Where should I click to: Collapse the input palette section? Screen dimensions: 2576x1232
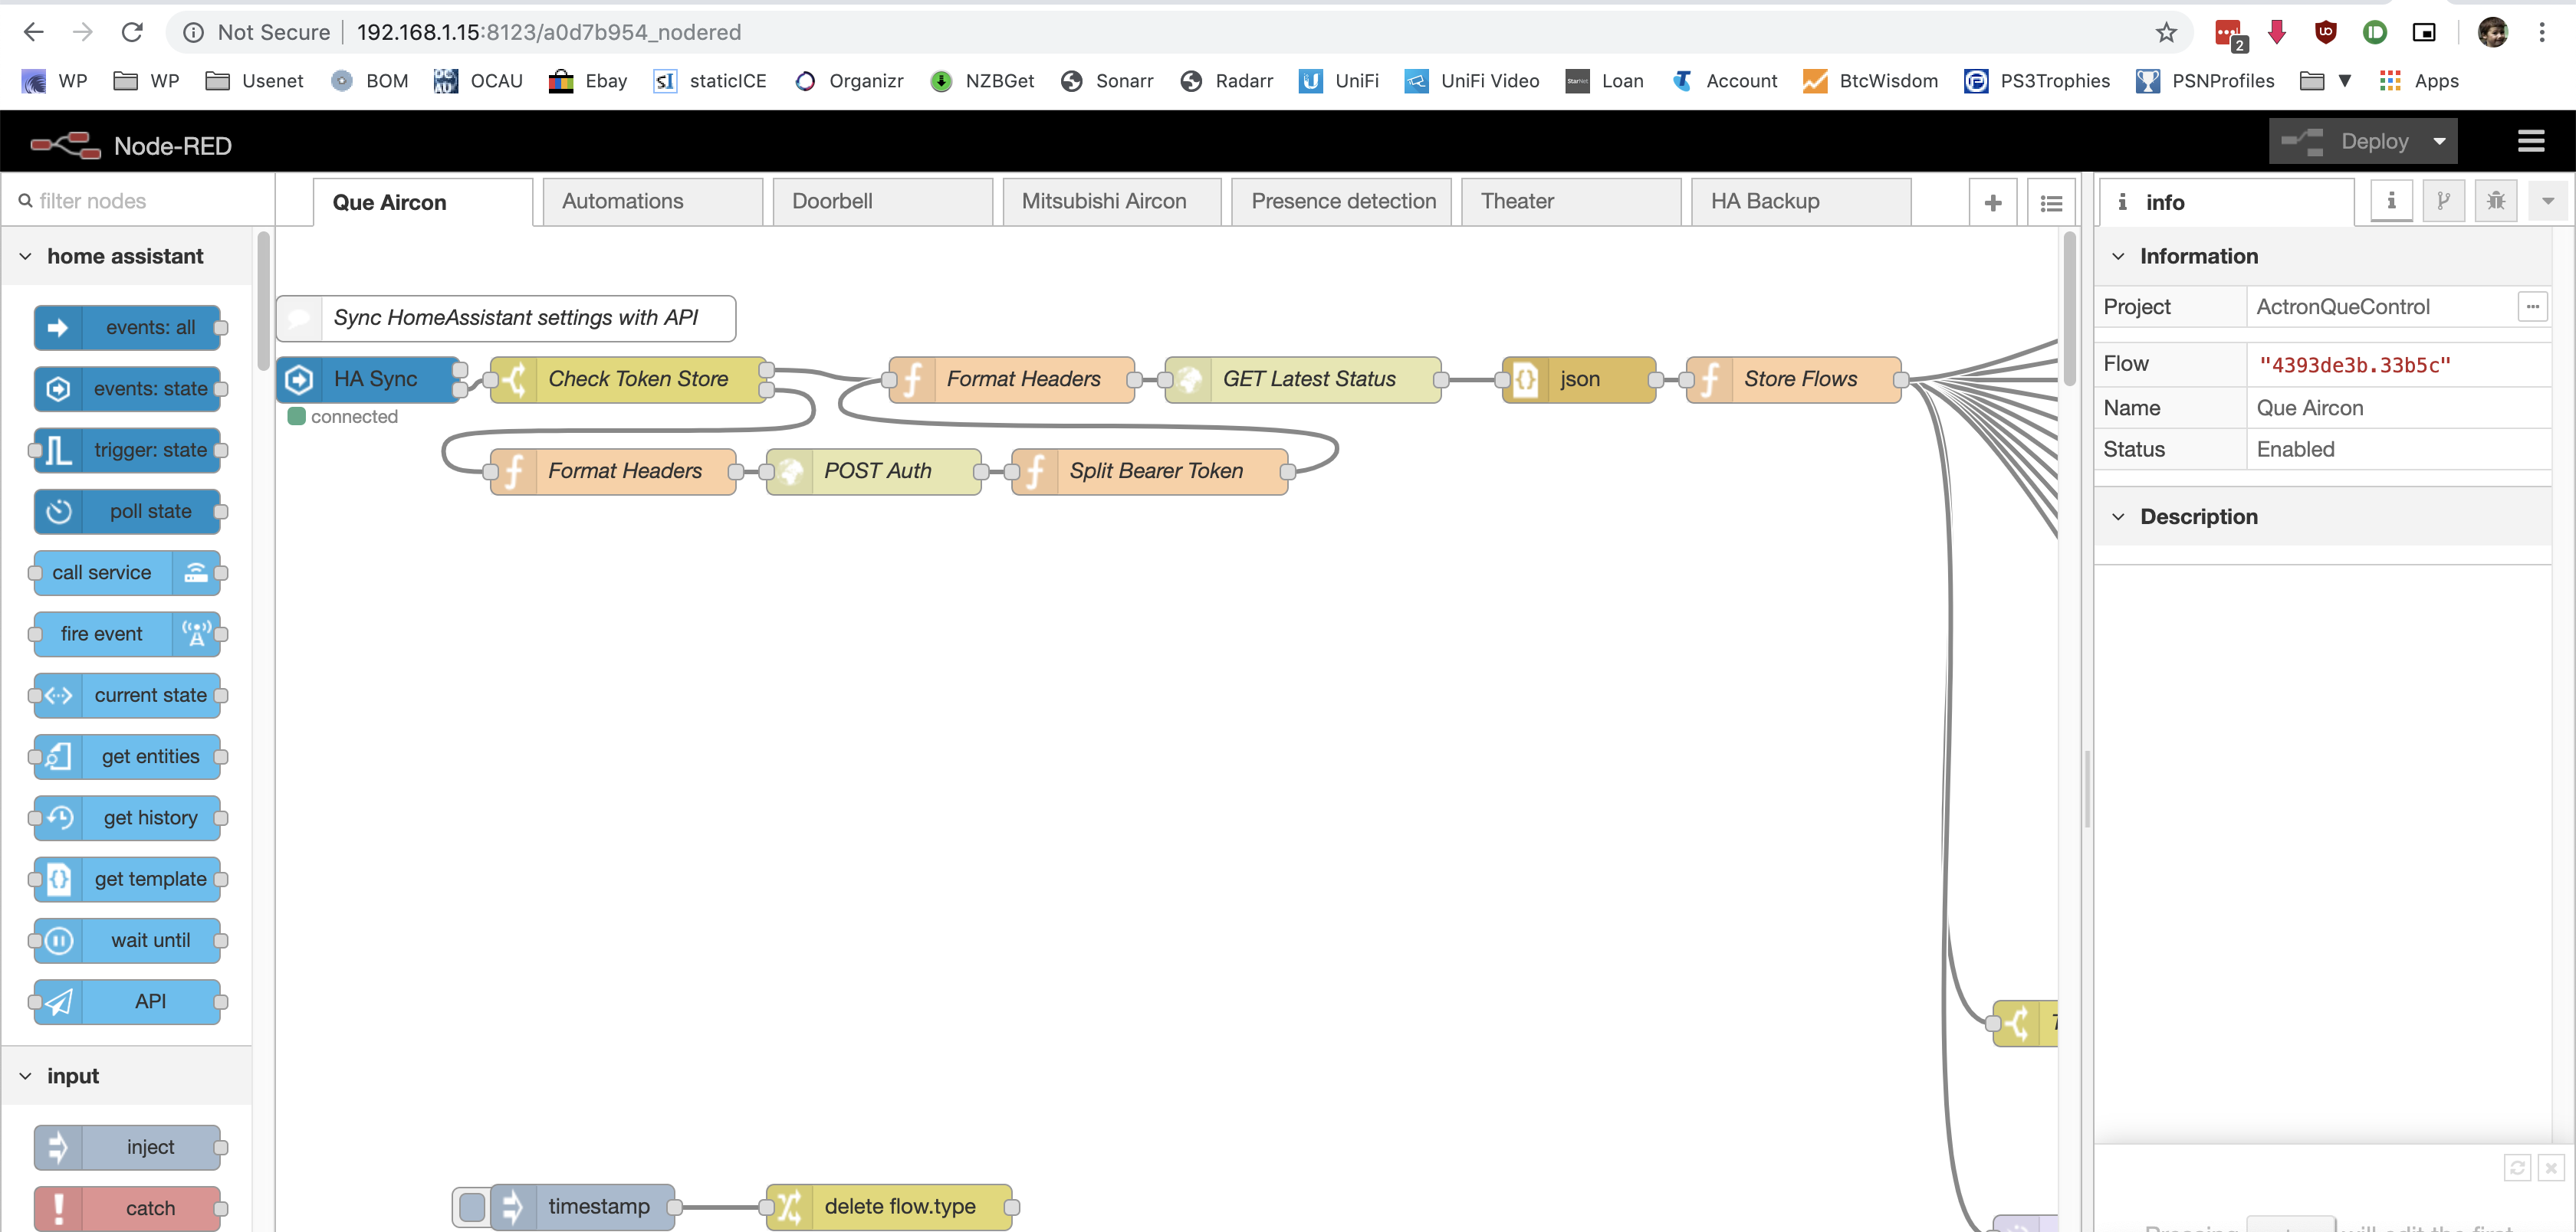[x=24, y=1076]
